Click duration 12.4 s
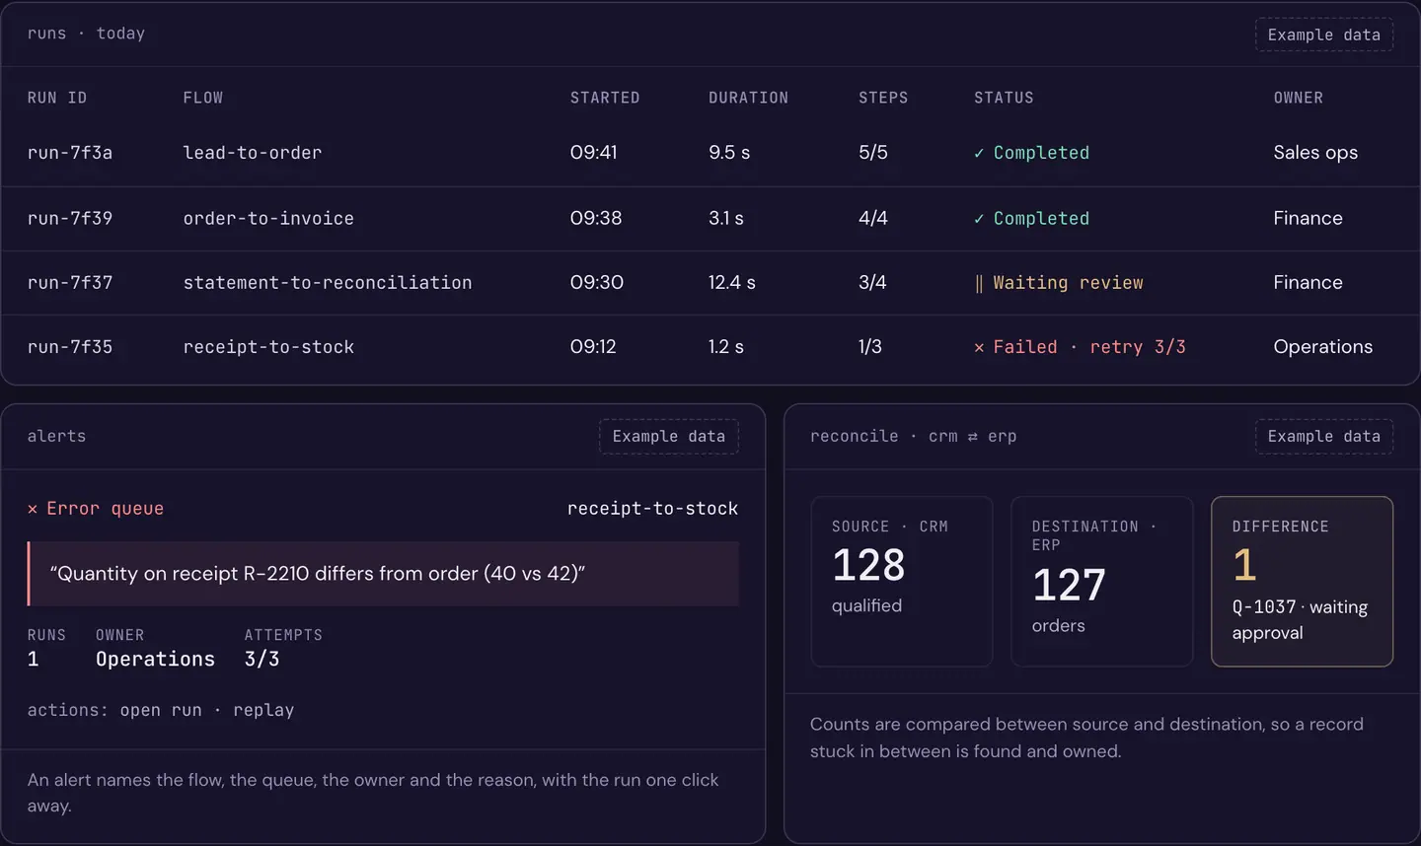The width and height of the screenshot is (1421, 846). tap(732, 283)
